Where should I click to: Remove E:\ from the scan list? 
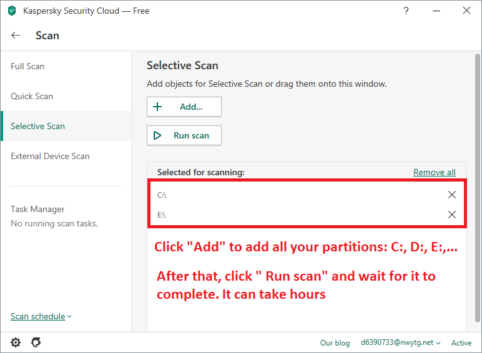pos(452,215)
